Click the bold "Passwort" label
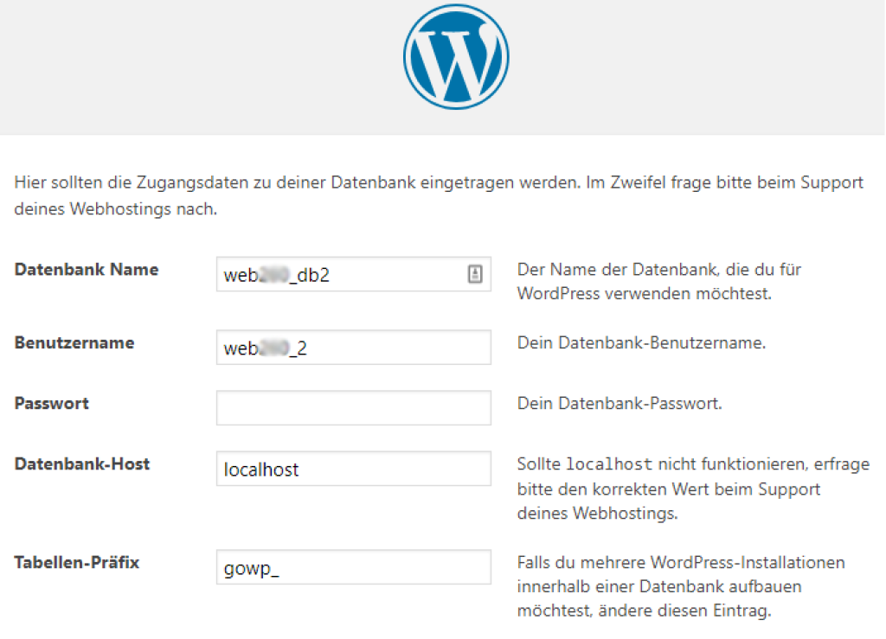This screenshot has width=886, height=639. [x=52, y=404]
